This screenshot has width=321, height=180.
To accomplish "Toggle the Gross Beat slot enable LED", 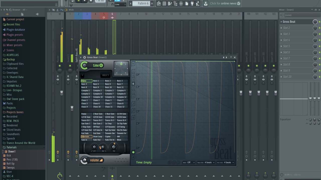I will (x=319, y=22).
